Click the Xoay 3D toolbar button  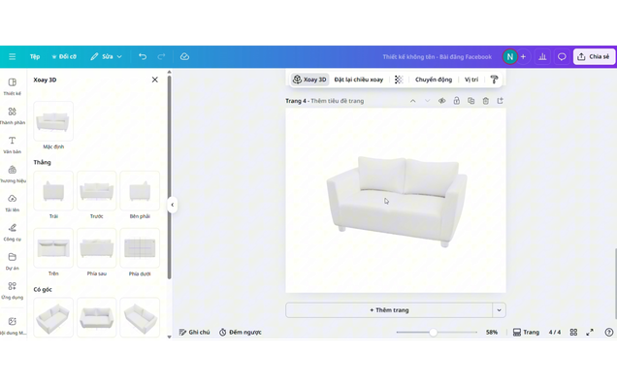pyautogui.click(x=309, y=80)
